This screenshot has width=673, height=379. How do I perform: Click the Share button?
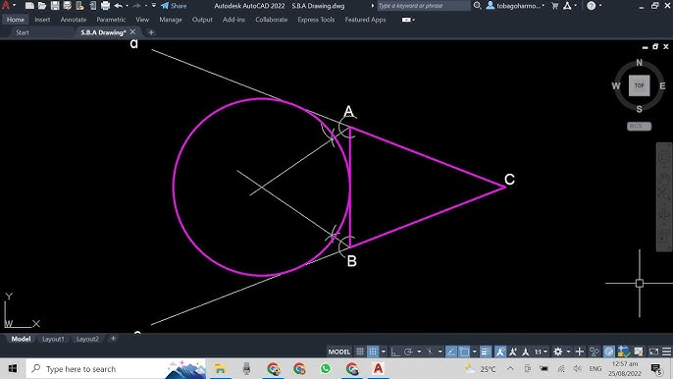(x=174, y=6)
